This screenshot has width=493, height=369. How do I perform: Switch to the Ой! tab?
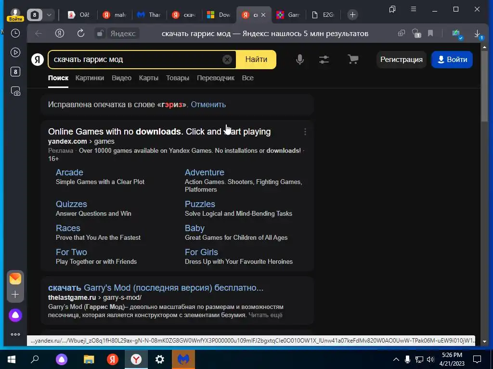point(80,15)
